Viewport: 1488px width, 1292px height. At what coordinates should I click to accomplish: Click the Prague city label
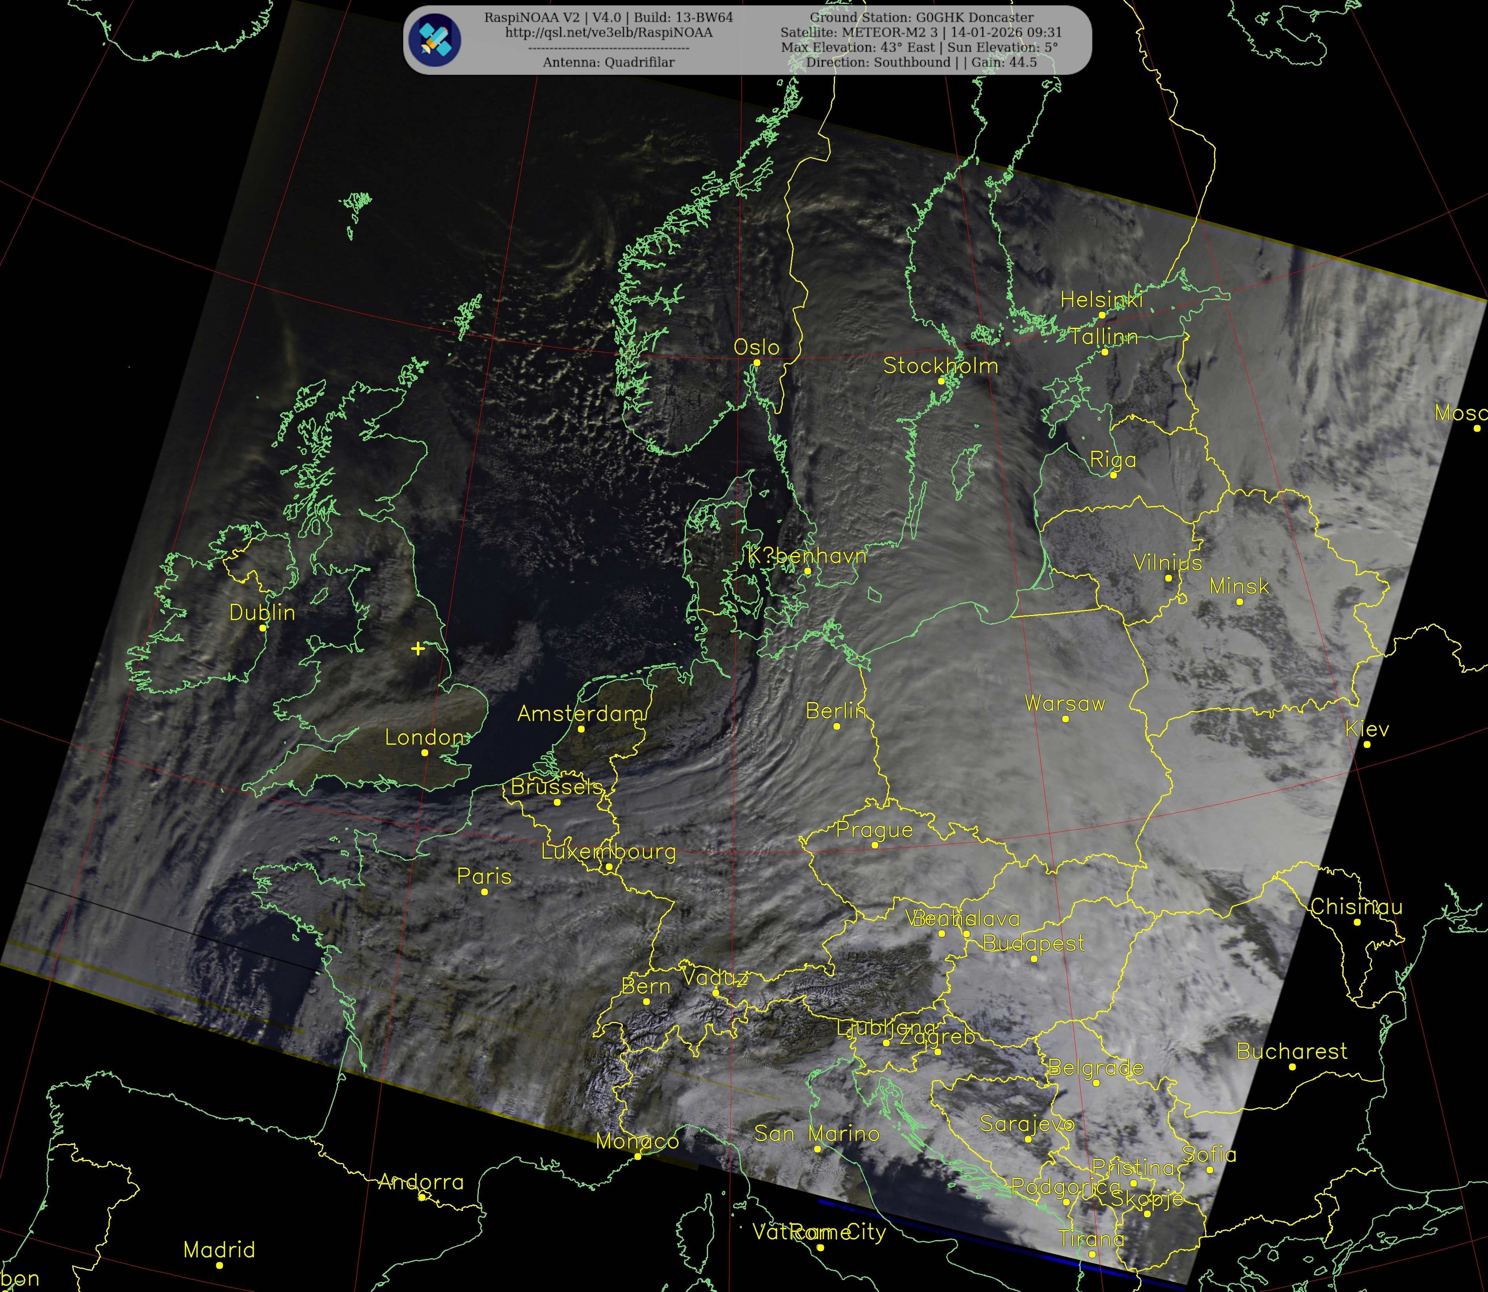874,830
